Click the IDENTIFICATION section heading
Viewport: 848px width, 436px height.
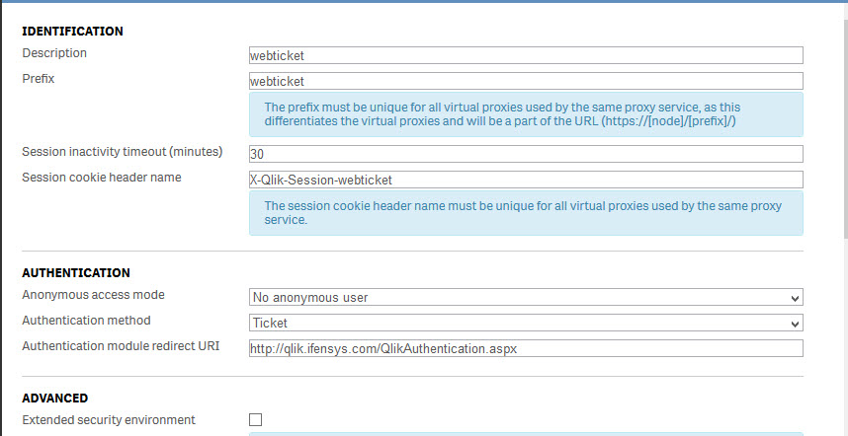coord(72,32)
